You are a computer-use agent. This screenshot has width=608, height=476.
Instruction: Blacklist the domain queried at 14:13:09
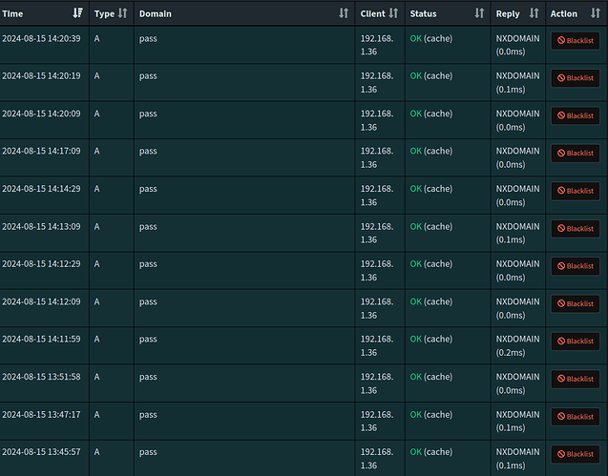575,229
